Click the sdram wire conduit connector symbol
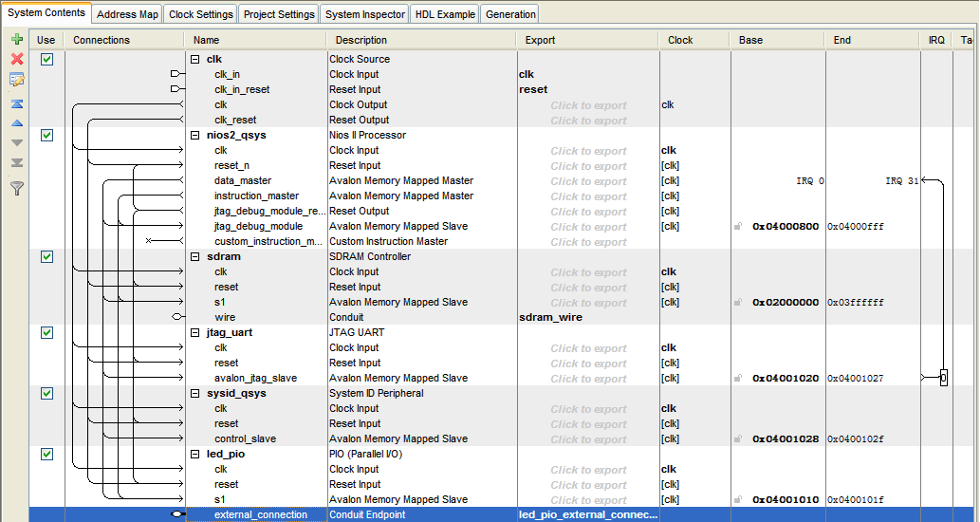980x522 pixels. click(x=178, y=317)
